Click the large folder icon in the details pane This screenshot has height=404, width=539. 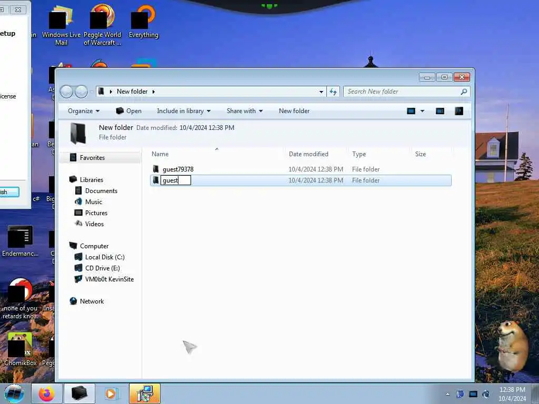click(x=78, y=133)
